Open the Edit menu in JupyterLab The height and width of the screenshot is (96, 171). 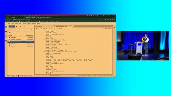pyautogui.click(x=13, y=23)
